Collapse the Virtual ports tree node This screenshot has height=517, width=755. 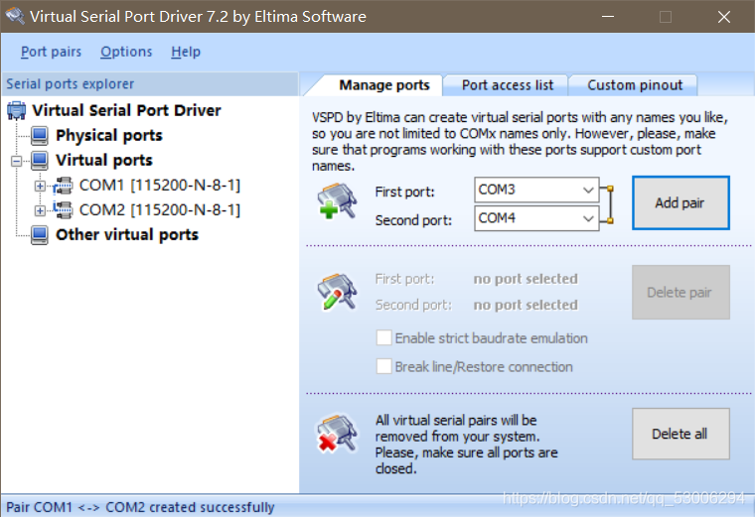(16, 161)
